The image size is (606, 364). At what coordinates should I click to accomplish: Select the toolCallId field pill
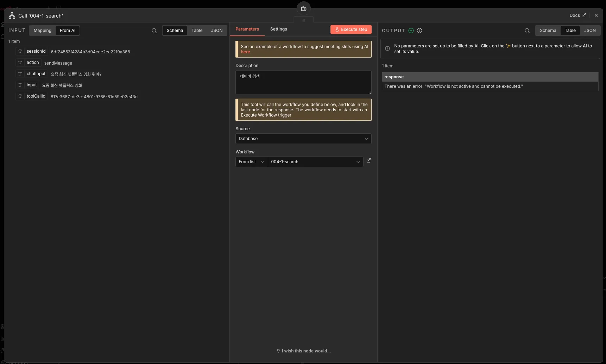tap(32, 96)
